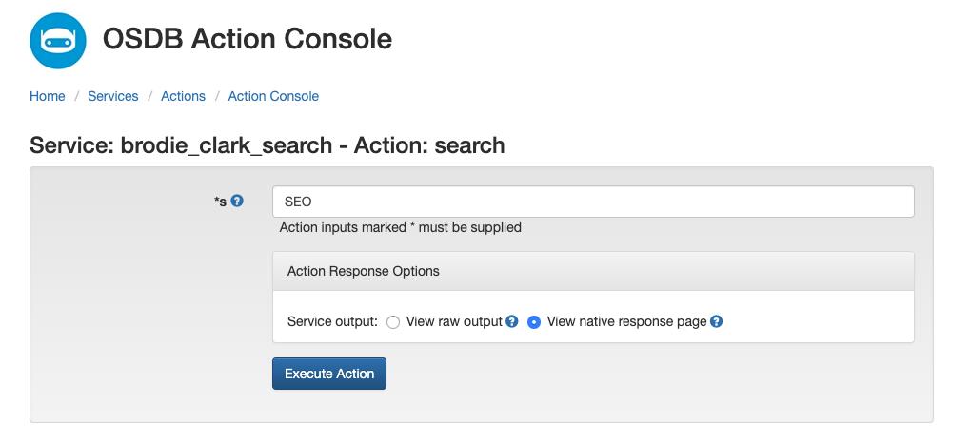Click the Action Response Options panel header
Screen dimensions: 971x442
pyautogui.click(x=592, y=271)
